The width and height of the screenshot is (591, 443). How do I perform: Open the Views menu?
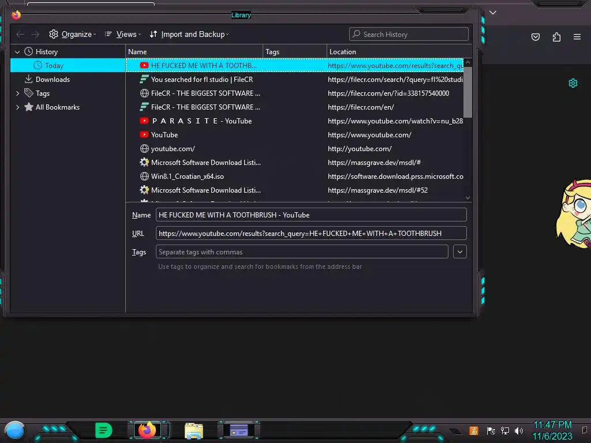tap(122, 34)
